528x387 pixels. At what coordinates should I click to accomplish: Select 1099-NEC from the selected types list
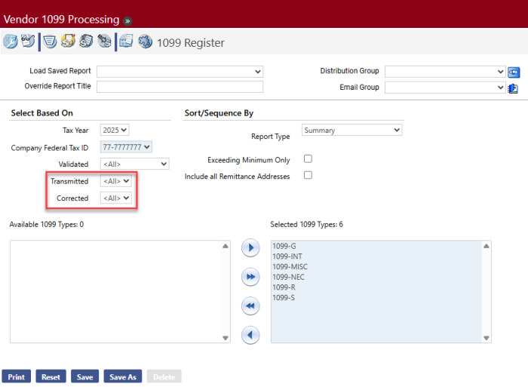288,277
